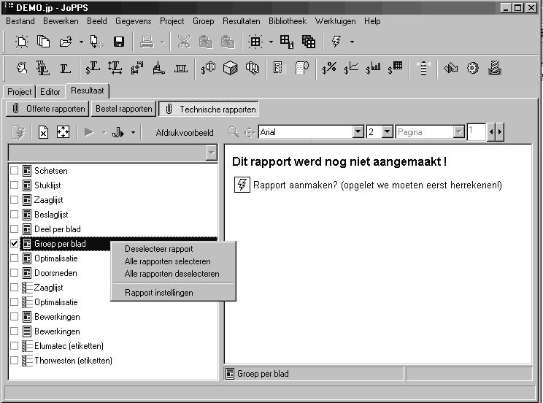Open dropdown arrow beside the printer icon

pyautogui.click(x=163, y=42)
